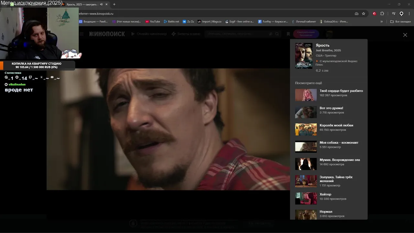Screen dimensions: 414x233
Task: Open the Личный кабинет bookmark
Action: coord(303,22)
